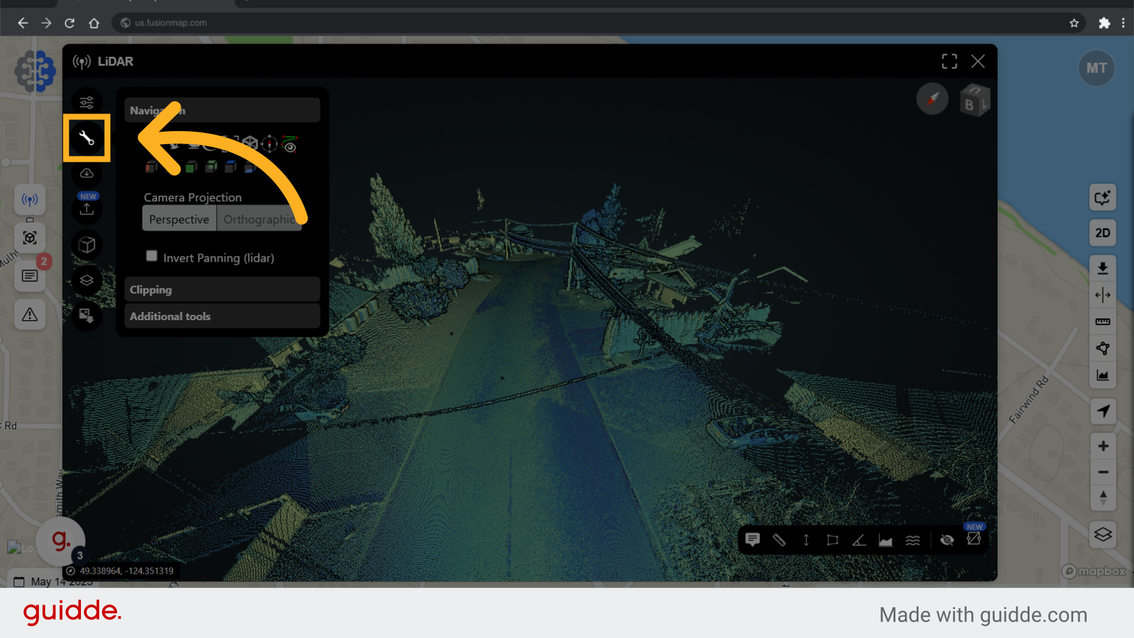Click the map elevation chart icon

click(x=1103, y=375)
